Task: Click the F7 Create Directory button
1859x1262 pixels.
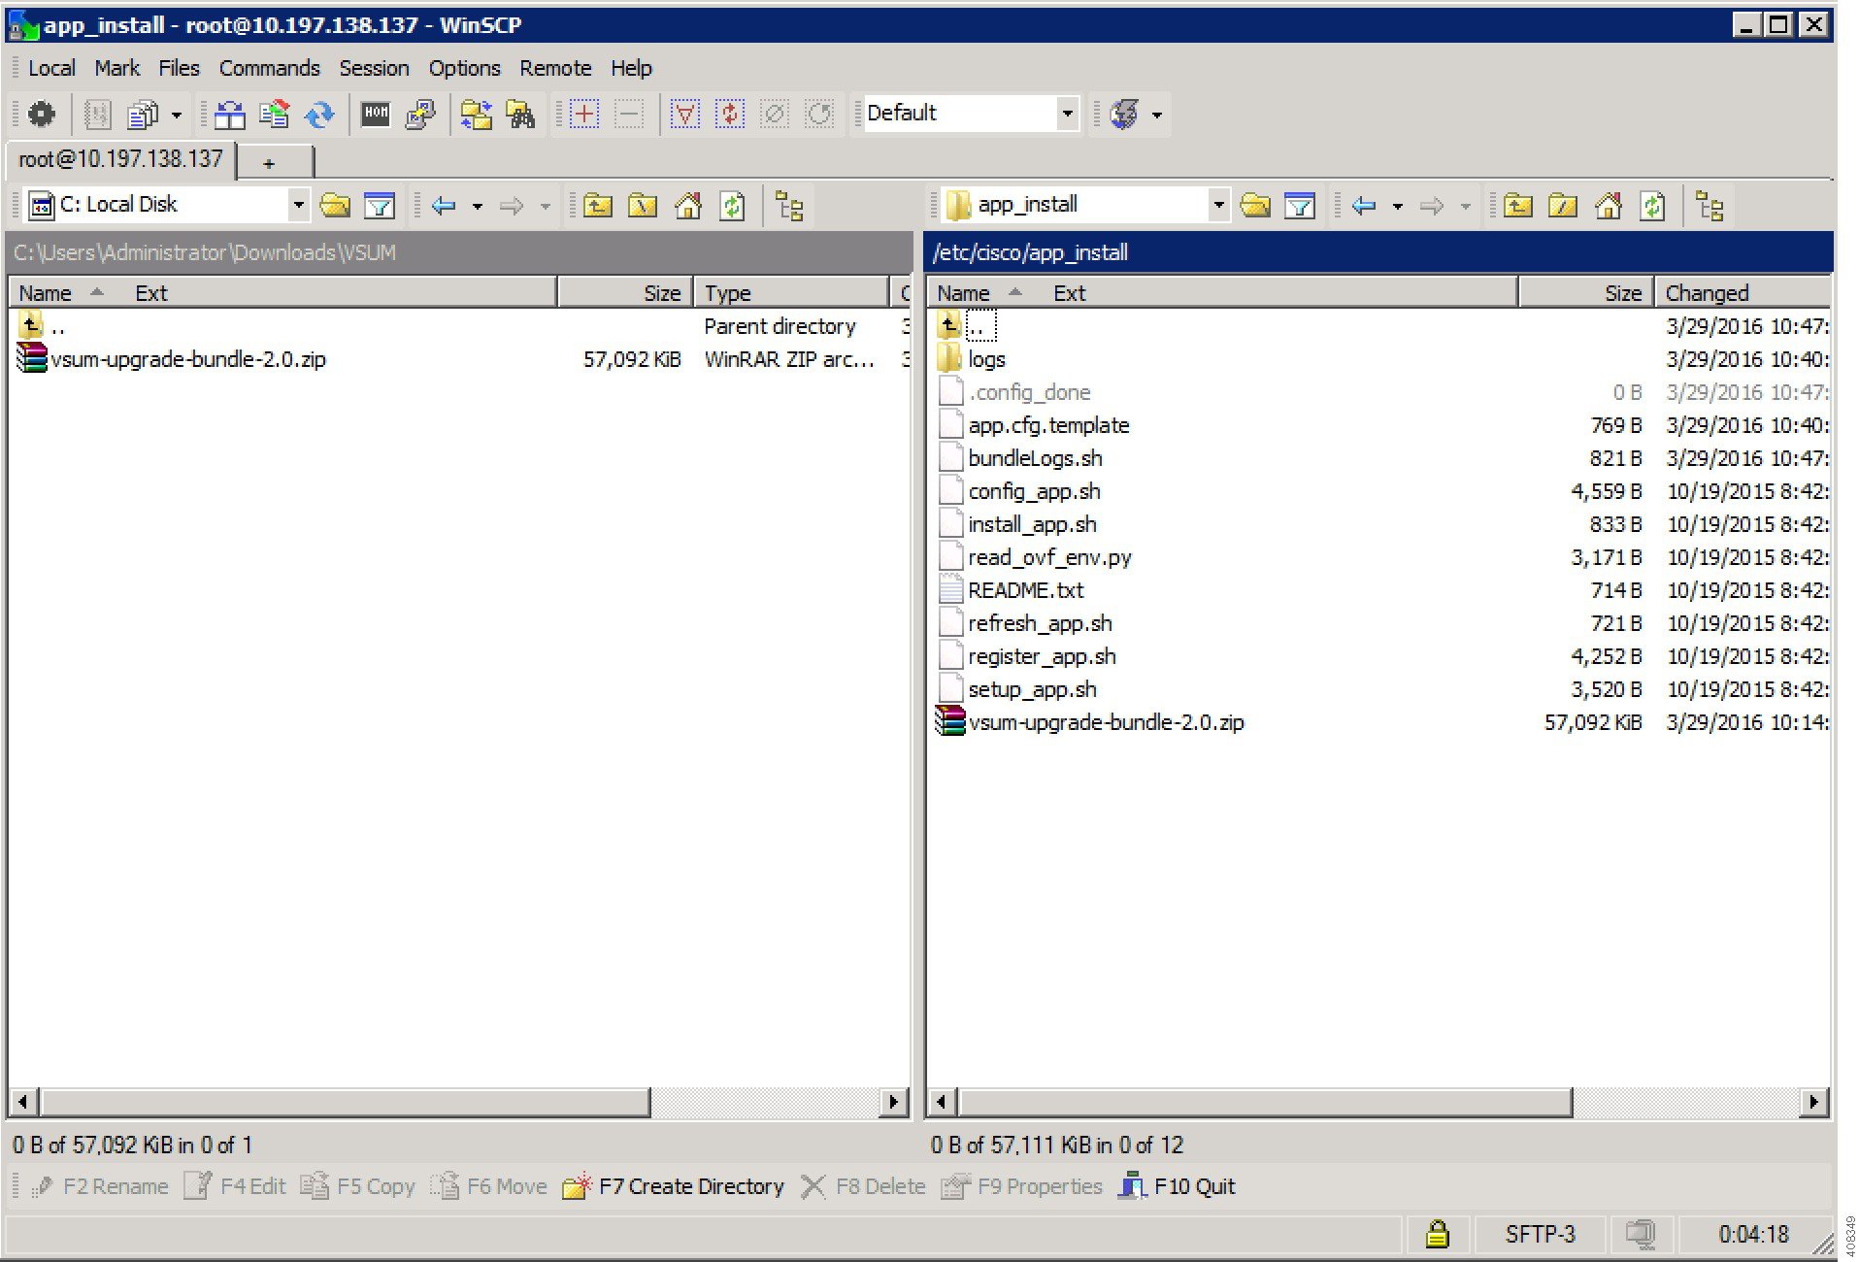Action: click(x=689, y=1186)
